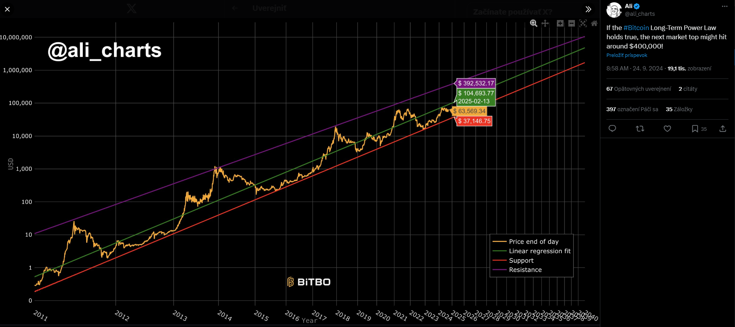Bookmark the post with bookmark icon
735x327 pixels.
[x=695, y=128]
